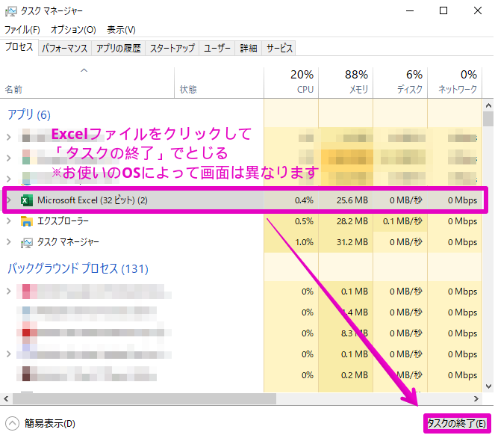This screenshot has height=441, width=495.
Task: Minimize the Task Manager window
Action: pos(410,10)
